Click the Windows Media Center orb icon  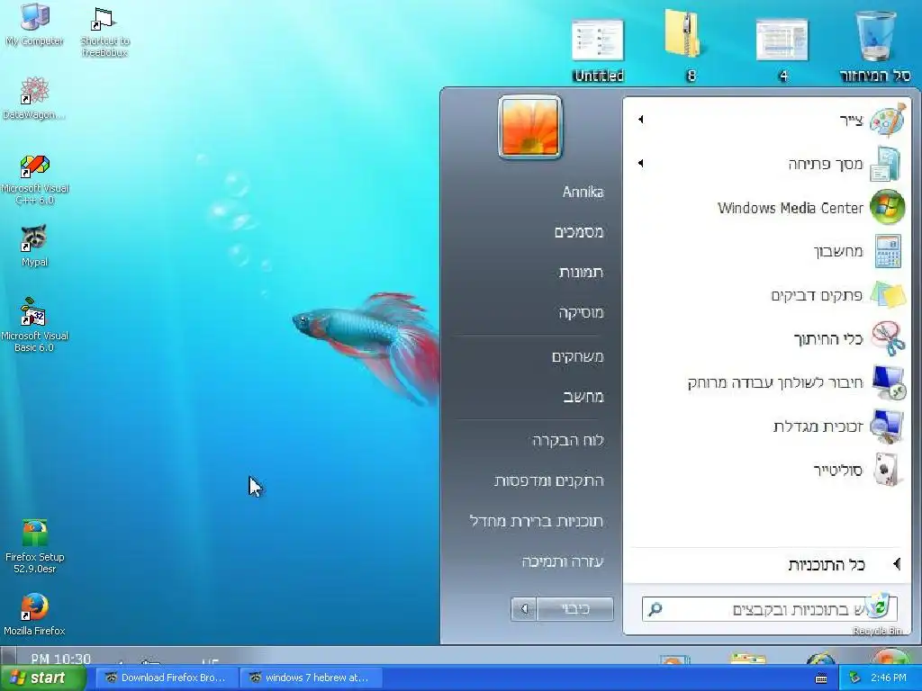click(x=887, y=207)
